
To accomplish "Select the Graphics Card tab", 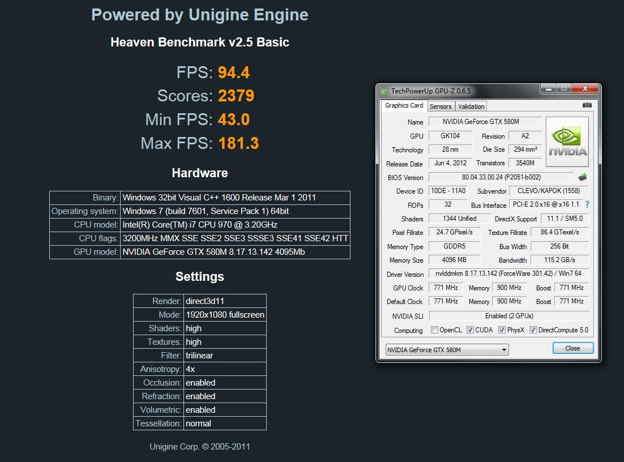I will [x=404, y=105].
